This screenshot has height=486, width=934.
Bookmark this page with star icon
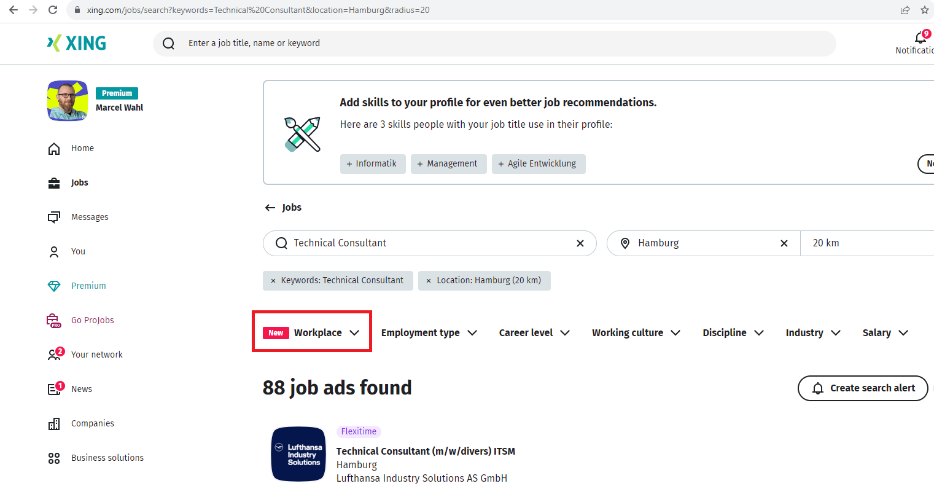coord(924,10)
